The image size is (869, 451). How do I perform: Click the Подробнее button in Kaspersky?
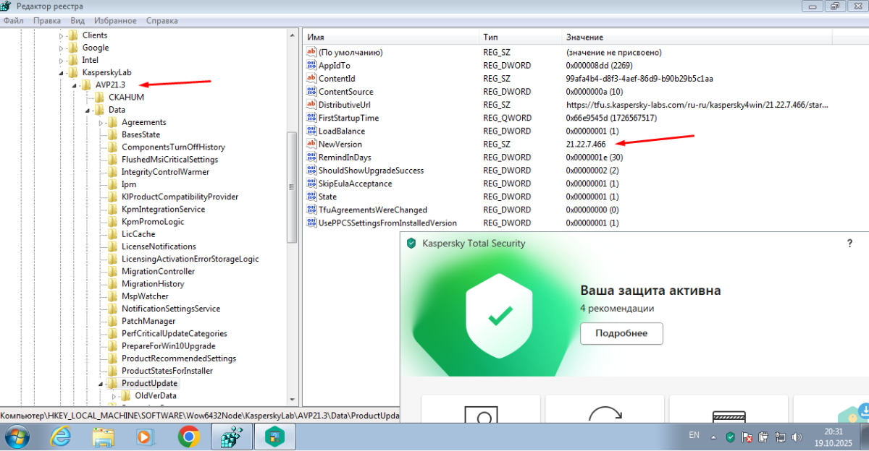(x=621, y=333)
